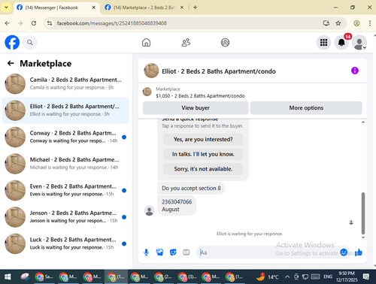Open the Facebook logo home link
376x284 pixels.
pyautogui.click(x=12, y=42)
